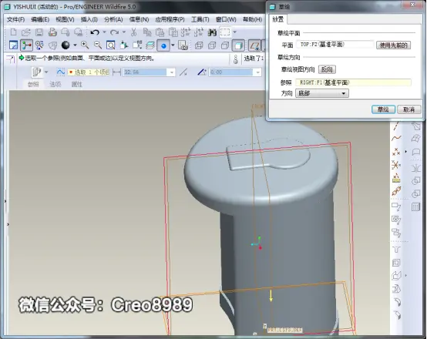Image resolution: width=427 pixels, height=339 pixels.
Task: Click the Zoom out magnifier icon
Action: pos(97,45)
